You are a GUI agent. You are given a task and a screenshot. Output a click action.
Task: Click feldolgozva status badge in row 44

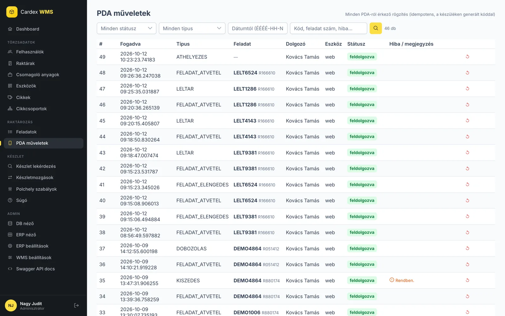click(362, 137)
